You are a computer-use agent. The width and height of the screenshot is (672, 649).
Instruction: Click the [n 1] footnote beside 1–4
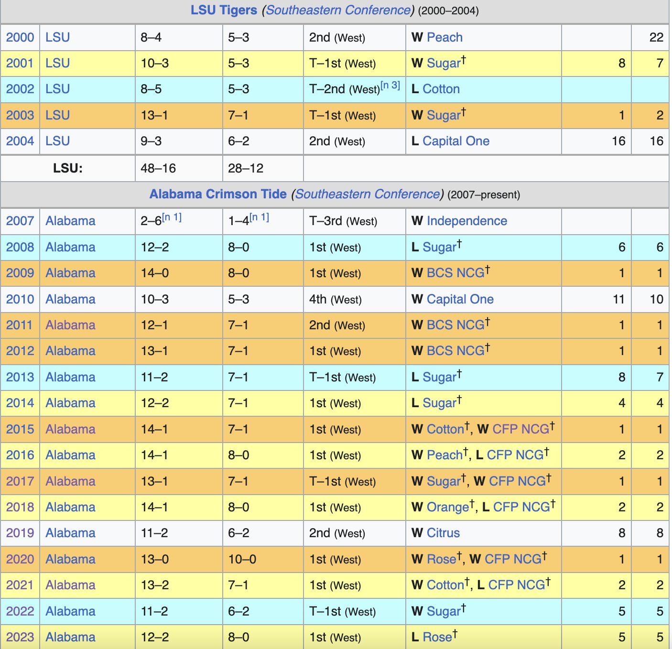260,217
